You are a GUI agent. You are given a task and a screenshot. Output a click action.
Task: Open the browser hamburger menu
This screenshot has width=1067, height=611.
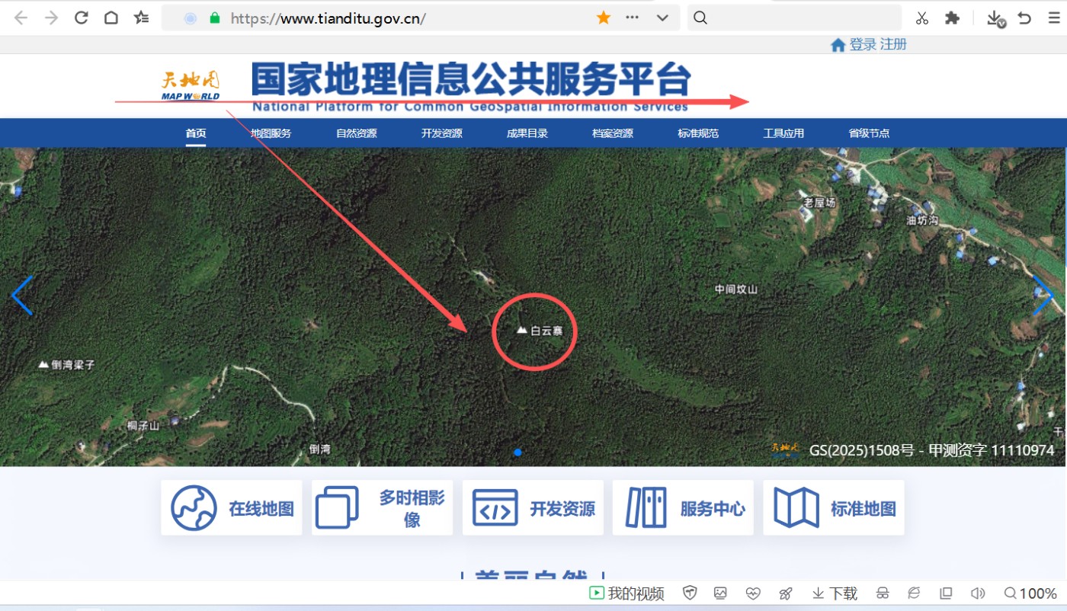click(1054, 18)
